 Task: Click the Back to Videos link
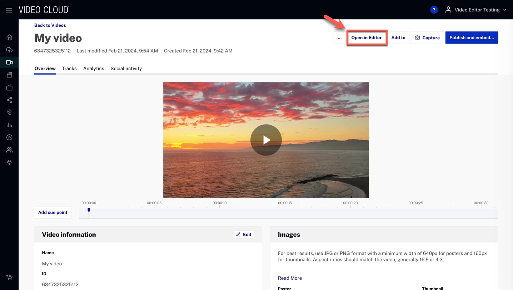pos(50,25)
